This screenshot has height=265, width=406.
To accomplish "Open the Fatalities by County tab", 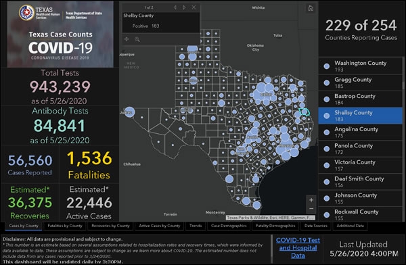I will pyautogui.click(x=65, y=226).
